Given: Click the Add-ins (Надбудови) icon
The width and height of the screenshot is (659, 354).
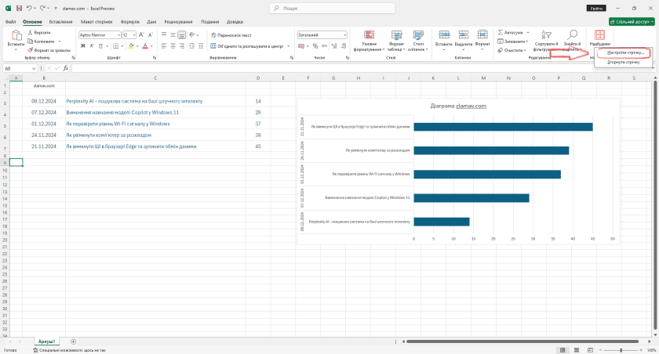Looking at the screenshot, I should tap(599, 35).
